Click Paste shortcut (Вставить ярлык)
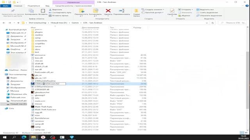Viewport: 250px width, 140px height. pos(59,16)
